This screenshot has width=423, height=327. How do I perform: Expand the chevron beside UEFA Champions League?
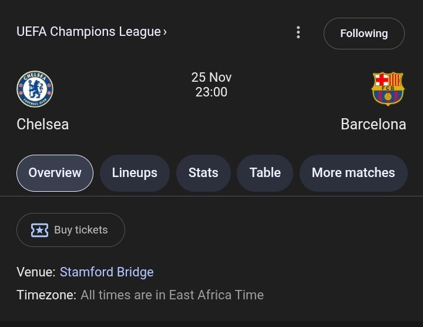click(165, 32)
